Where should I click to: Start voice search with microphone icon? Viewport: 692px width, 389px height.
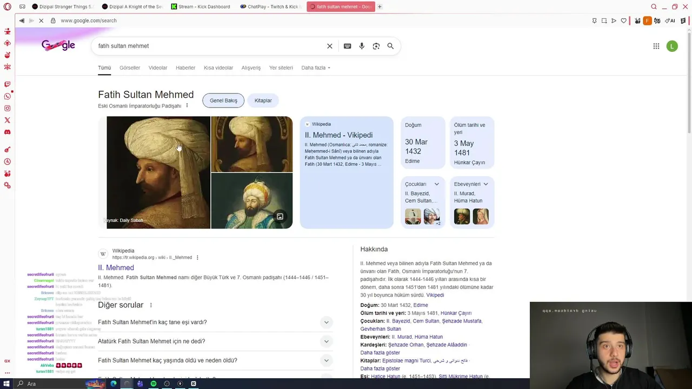(362, 46)
